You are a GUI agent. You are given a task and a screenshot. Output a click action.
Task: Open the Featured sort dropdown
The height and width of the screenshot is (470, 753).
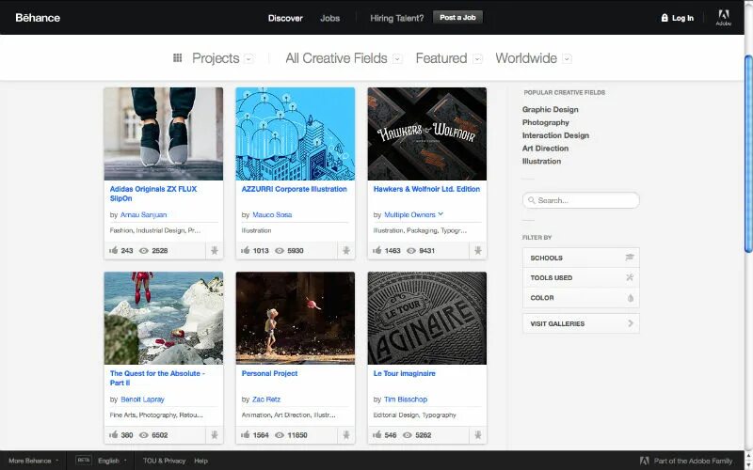[x=477, y=58]
